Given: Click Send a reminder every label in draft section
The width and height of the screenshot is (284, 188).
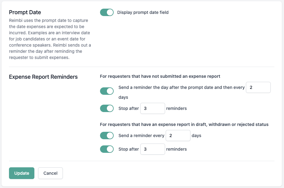Looking at the screenshot, I should [141, 136].
